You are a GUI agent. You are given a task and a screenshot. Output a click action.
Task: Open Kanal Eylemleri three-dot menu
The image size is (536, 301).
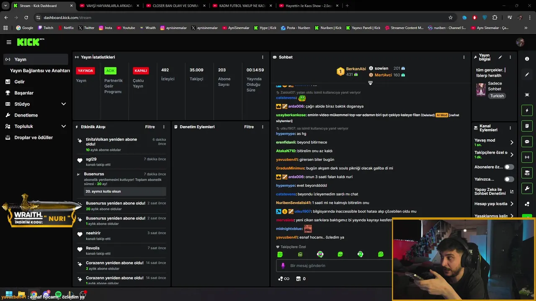510,128
